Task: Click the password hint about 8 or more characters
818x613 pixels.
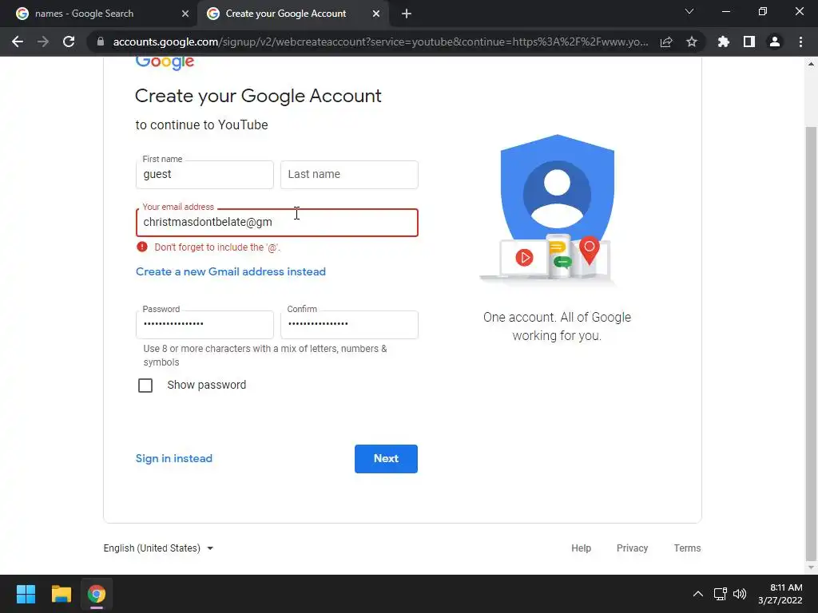Action: click(265, 355)
